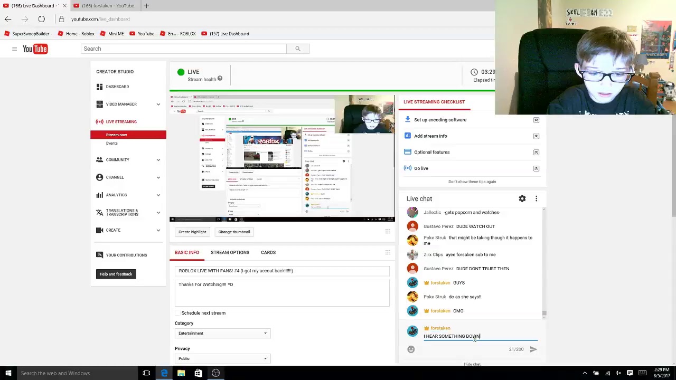Switch to the Basic Info tab

pyautogui.click(x=187, y=252)
